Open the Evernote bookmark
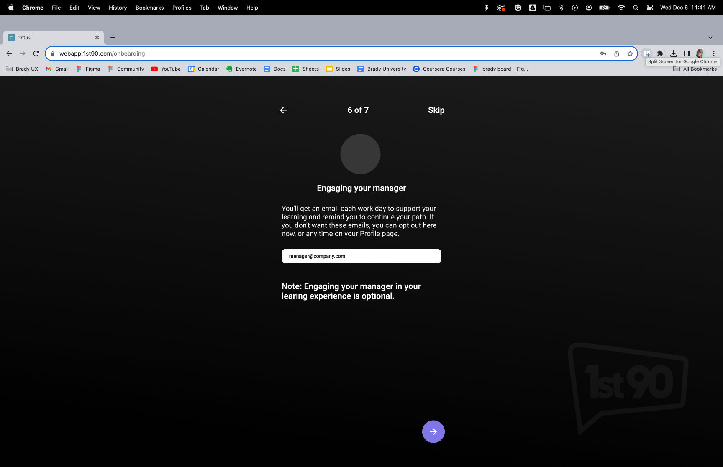Image resolution: width=723 pixels, height=467 pixels. coord(241,69)
